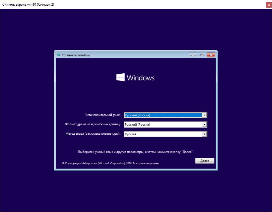Image resolution: width=272 pixels, height=212 pixels.
Task: Click the Microsoft Corporation 2020 copyright text
Action: (111, 163)
